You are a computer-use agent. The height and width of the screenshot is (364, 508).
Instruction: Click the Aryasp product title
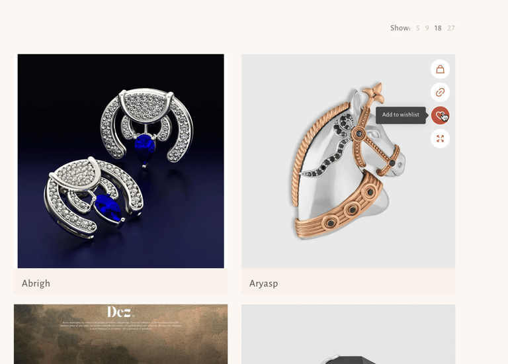pos(263,283)
